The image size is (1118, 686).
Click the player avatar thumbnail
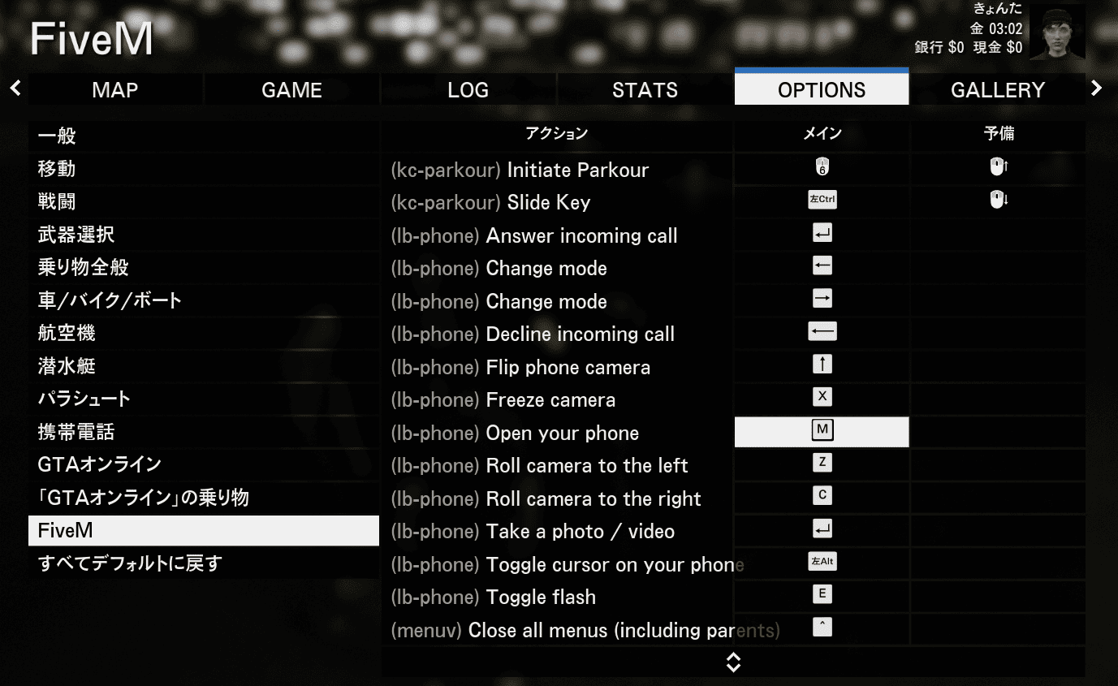(1056, 32)
